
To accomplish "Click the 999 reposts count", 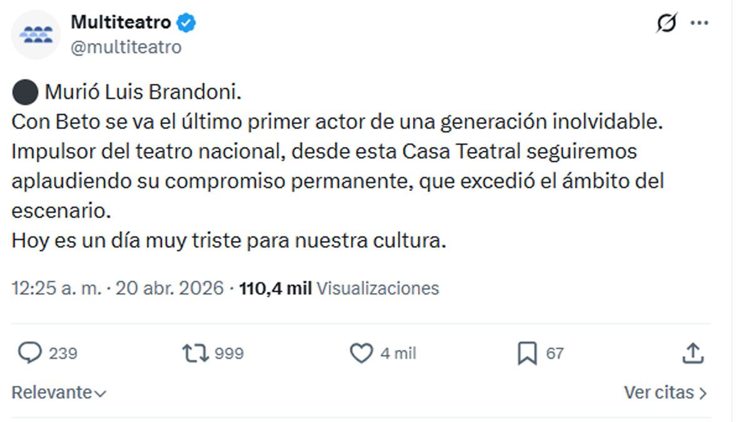I will pyautogui.click(x=229, y=354).
